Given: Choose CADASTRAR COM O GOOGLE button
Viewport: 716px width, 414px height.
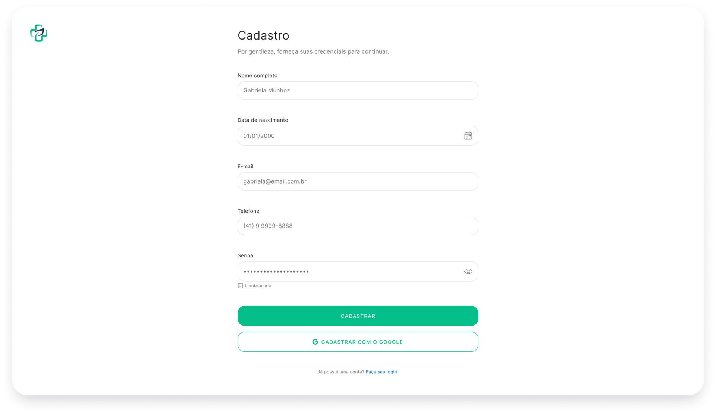Looking at the screenshot, I should tap(358, 342).
